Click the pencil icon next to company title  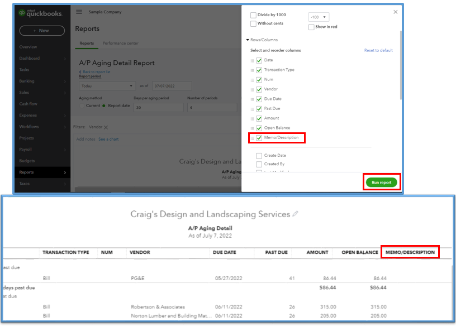pos(296,214)
